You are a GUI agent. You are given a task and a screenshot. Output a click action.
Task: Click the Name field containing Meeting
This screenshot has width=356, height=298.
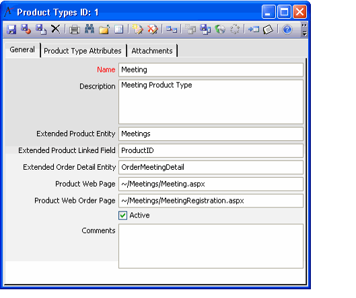pyautogui.click(x=211, y=70)
